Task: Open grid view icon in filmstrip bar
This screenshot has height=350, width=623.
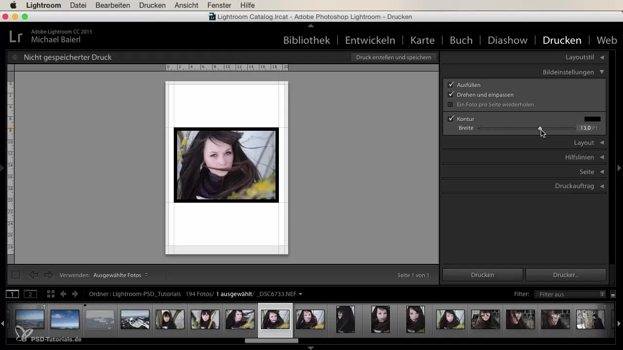Action: (x=51, y=294)
